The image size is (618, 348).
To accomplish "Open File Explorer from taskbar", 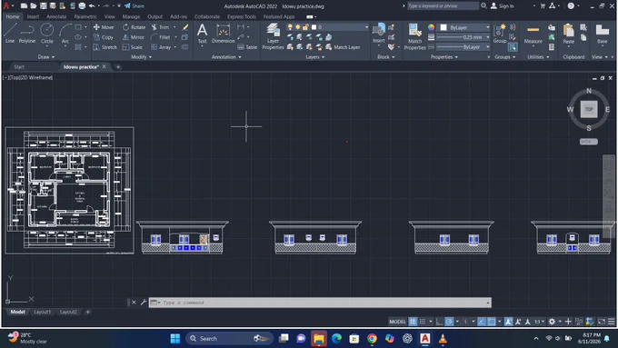I will (x=318, y=339).
